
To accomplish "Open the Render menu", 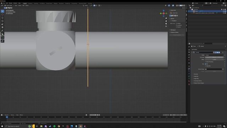I will click(x=11, y=3).
